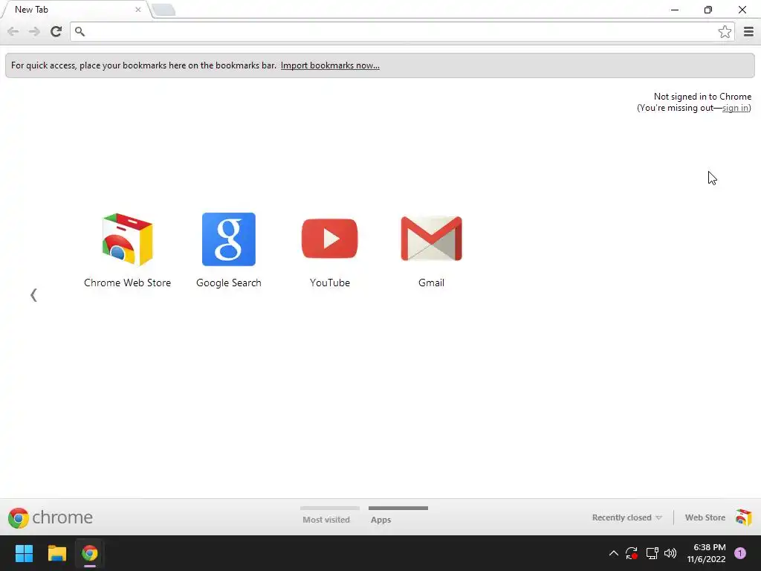Open the Windows Start menu
The height and width of the screenshot is (571, 761).
click(24, 553)
